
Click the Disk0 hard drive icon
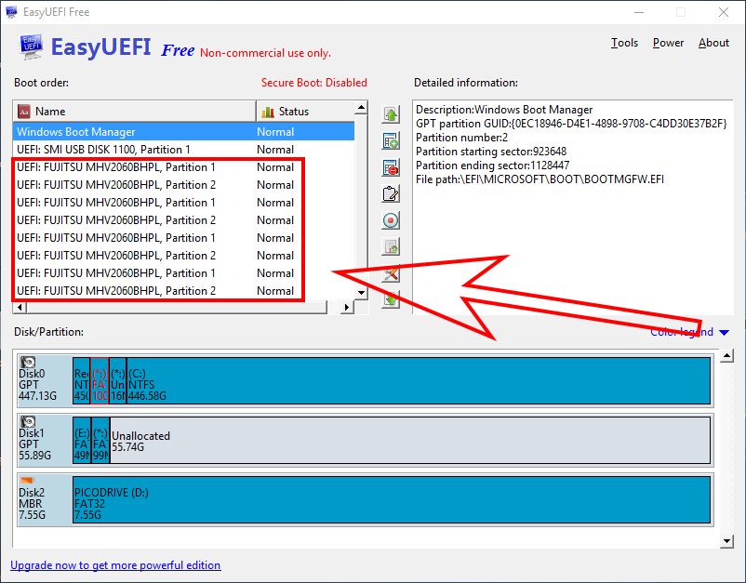pos(29,363)
